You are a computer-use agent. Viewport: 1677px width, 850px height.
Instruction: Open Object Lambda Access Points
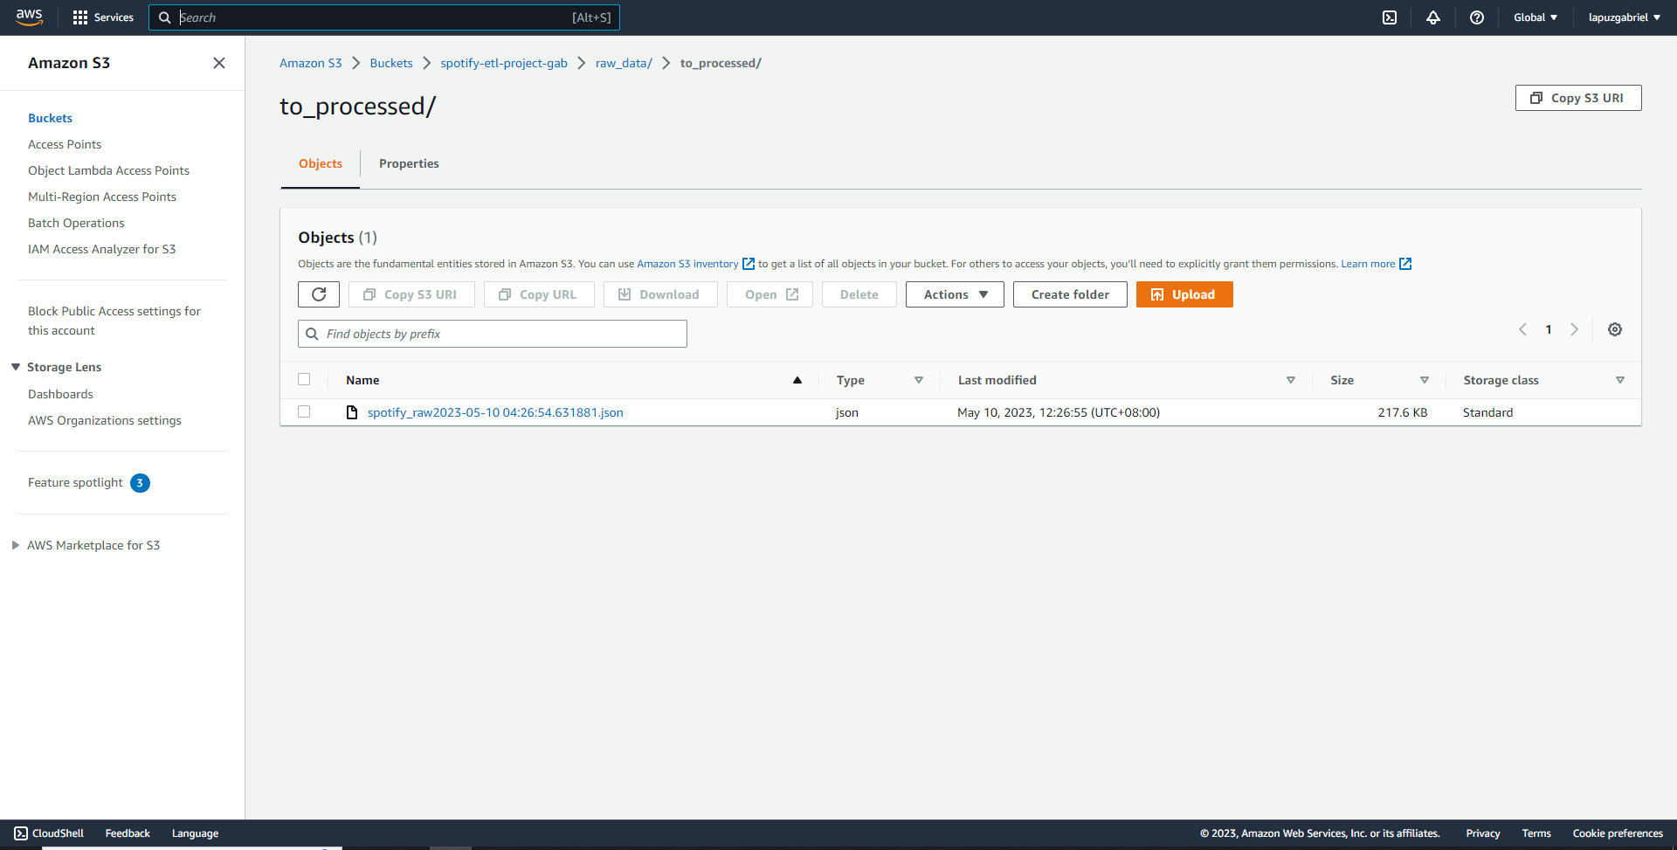(108, 170)
